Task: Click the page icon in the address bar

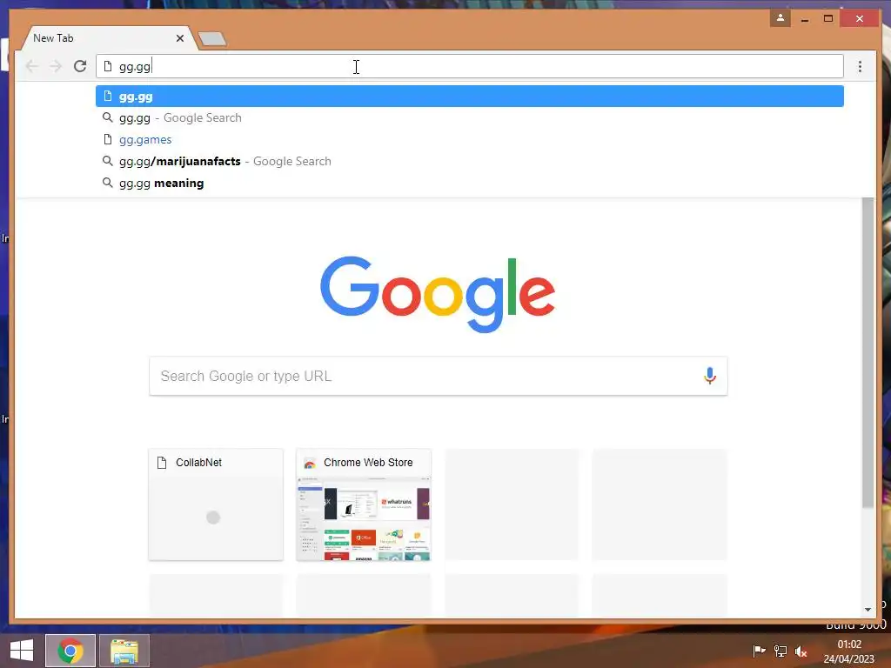Action: [107, 66]
